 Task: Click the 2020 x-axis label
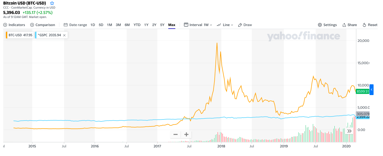coord(346,146)
